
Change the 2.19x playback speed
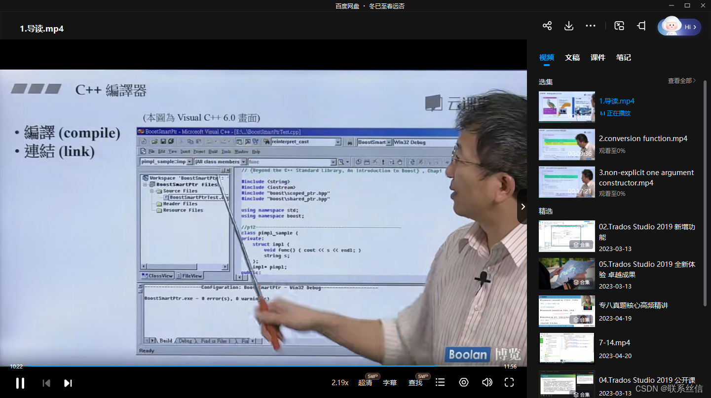[340, 383]
